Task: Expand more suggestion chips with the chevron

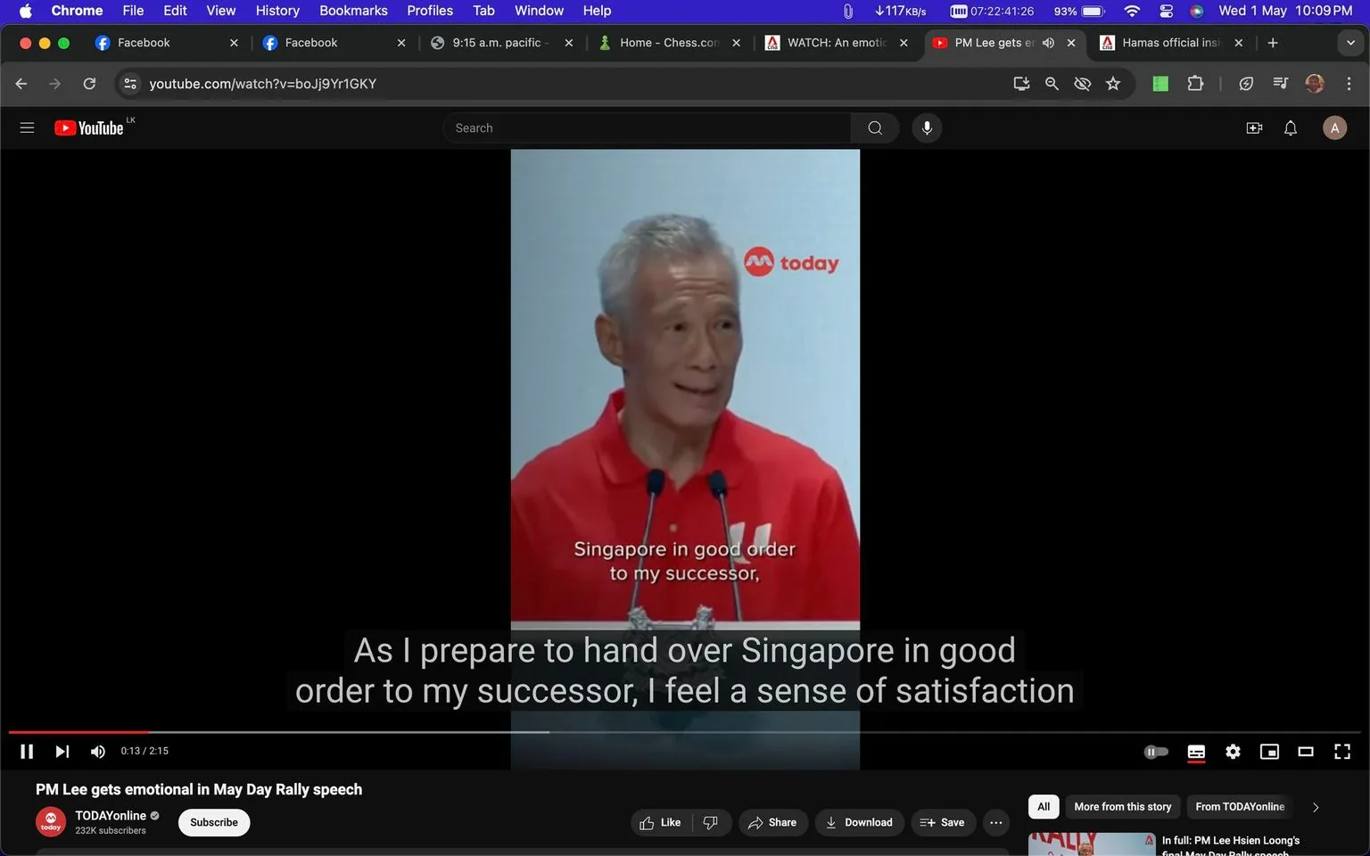Action: [1316, 807]
